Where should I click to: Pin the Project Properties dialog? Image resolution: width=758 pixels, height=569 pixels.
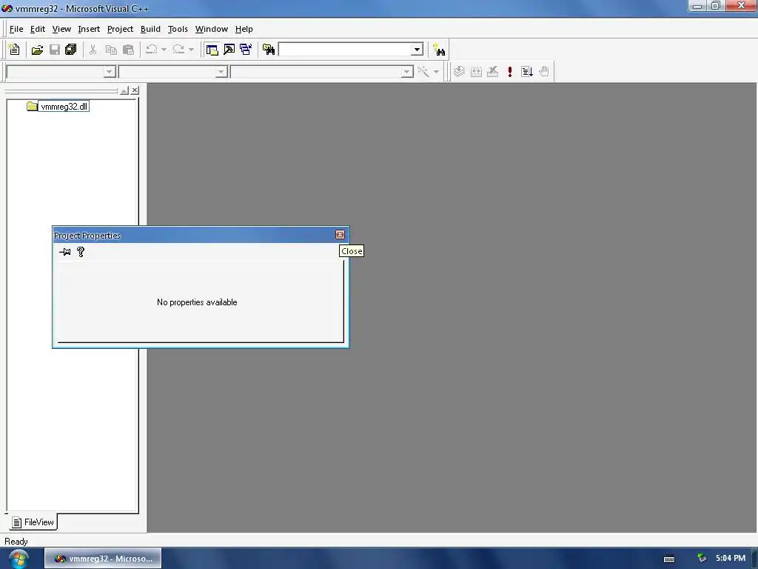(65, 252)
